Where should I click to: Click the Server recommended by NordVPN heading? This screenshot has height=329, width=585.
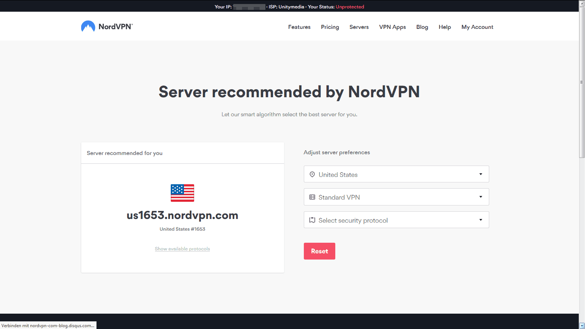pyautogui.click(x=289, y=92)
